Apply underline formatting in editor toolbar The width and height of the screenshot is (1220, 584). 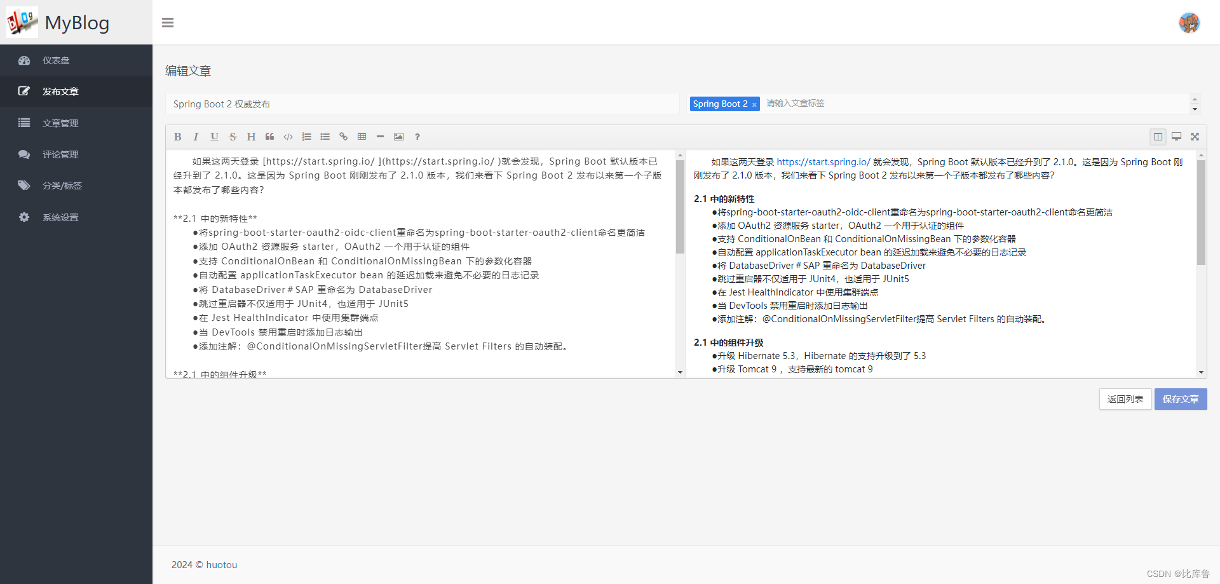[x=214, y=137]
